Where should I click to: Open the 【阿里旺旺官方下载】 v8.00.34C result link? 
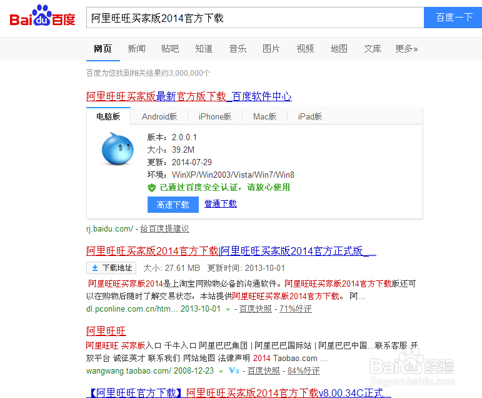tap(239, 393)
